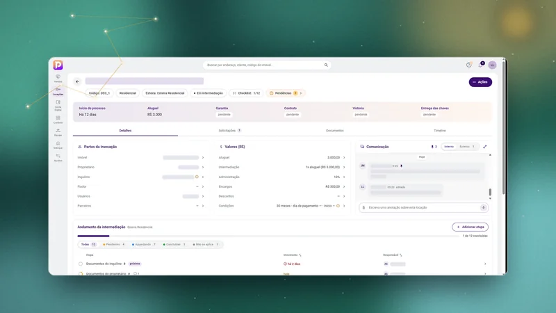This screenshot has height=313, width=556.
Task: Click the Residencial chip
Action: 128,93
